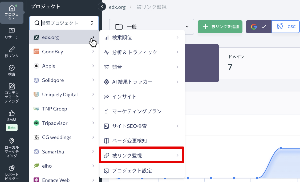The width and height of the screenshot is (300, 182).
Task: Open the 競合 menu entry
Action: tap(141, 67)
